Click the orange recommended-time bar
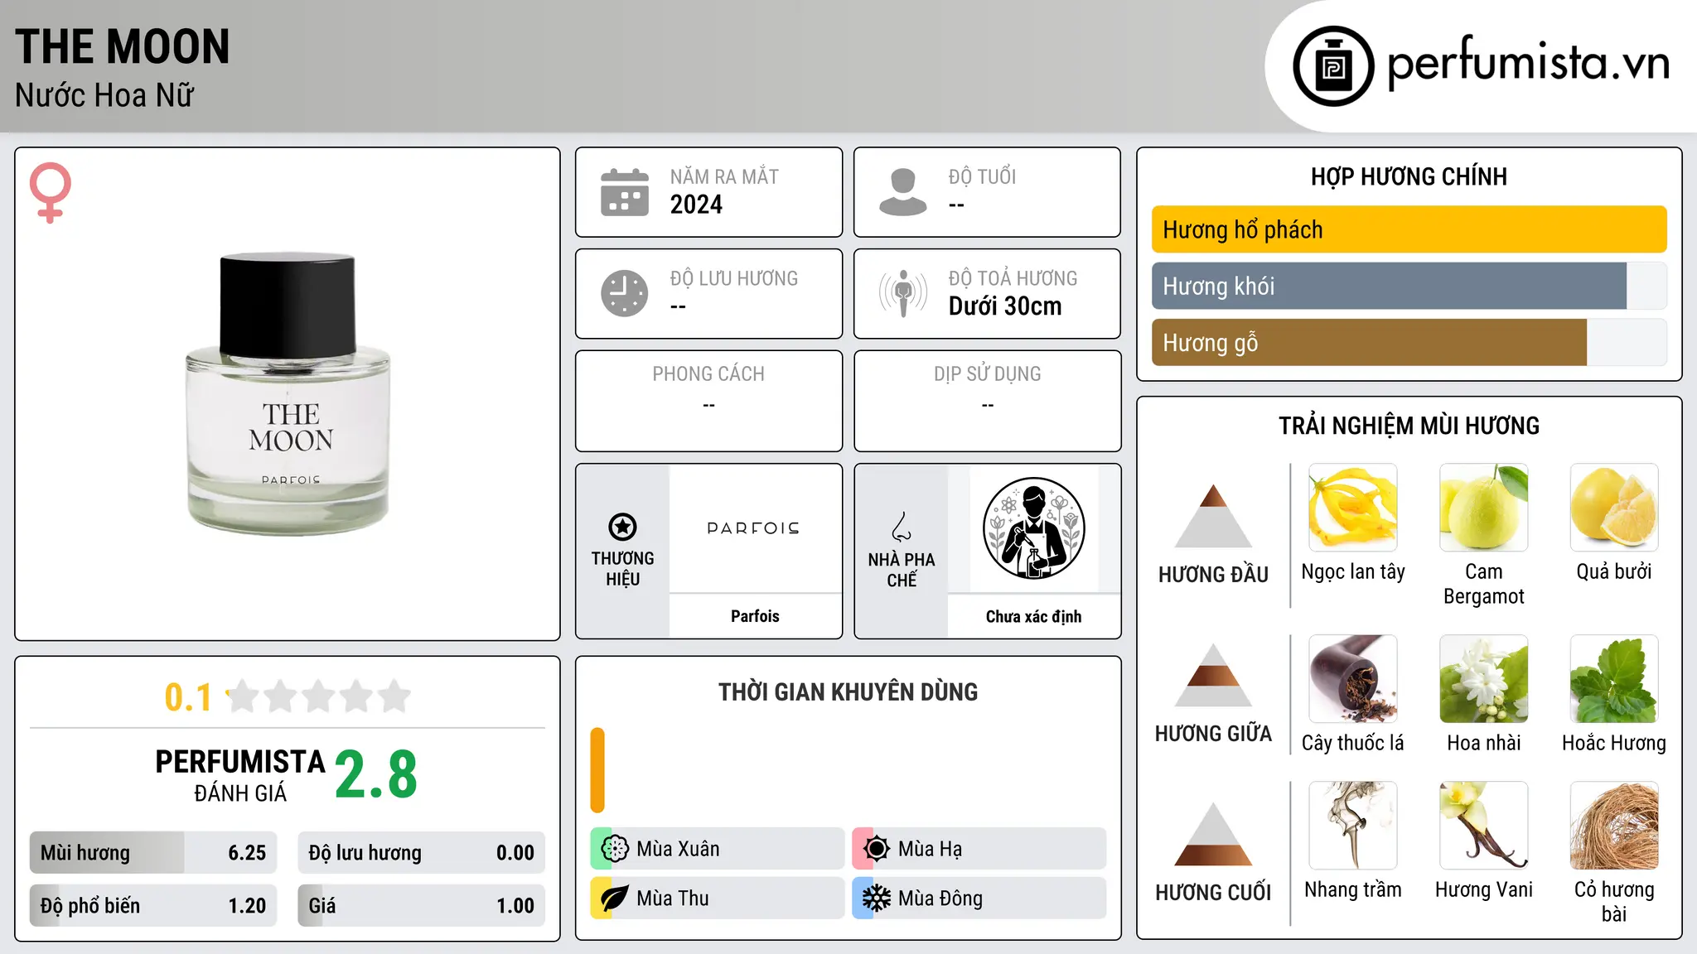 tap(597, 770)
